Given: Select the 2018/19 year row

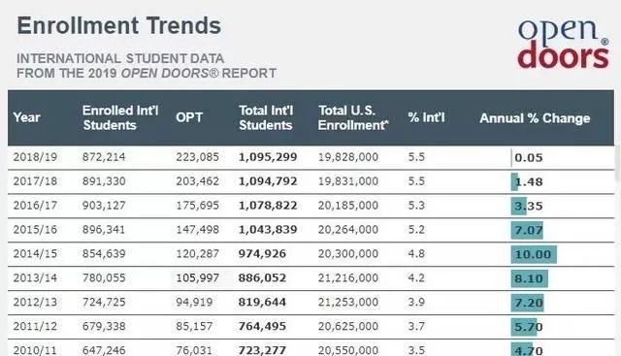Looking at the screenshot, I should [310, 157].
